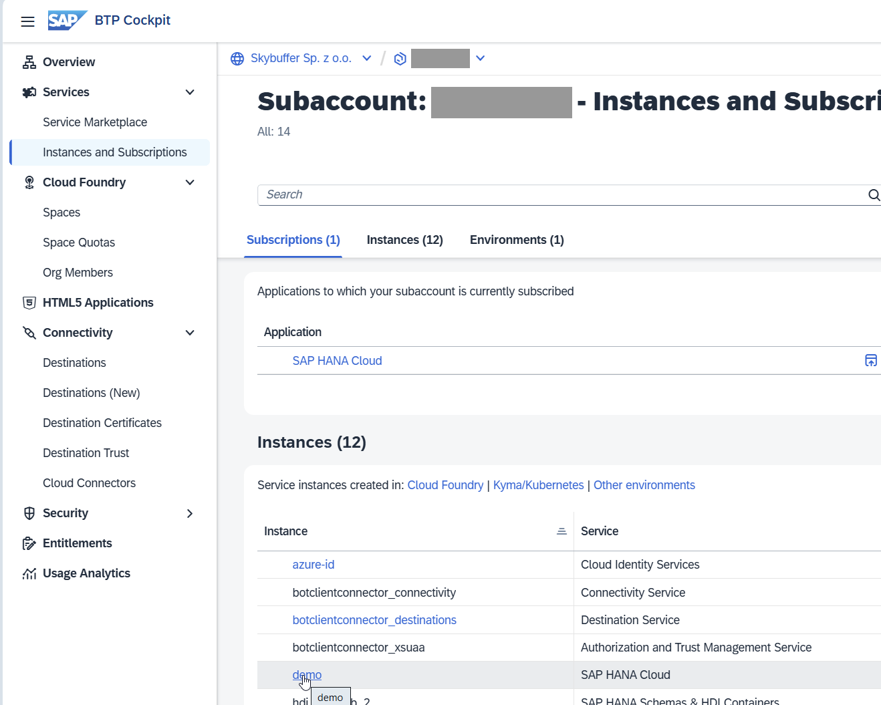Screen dimensions: 881x705
Task: Open the Entitlements menu item
Action: (x=78, y=543)
